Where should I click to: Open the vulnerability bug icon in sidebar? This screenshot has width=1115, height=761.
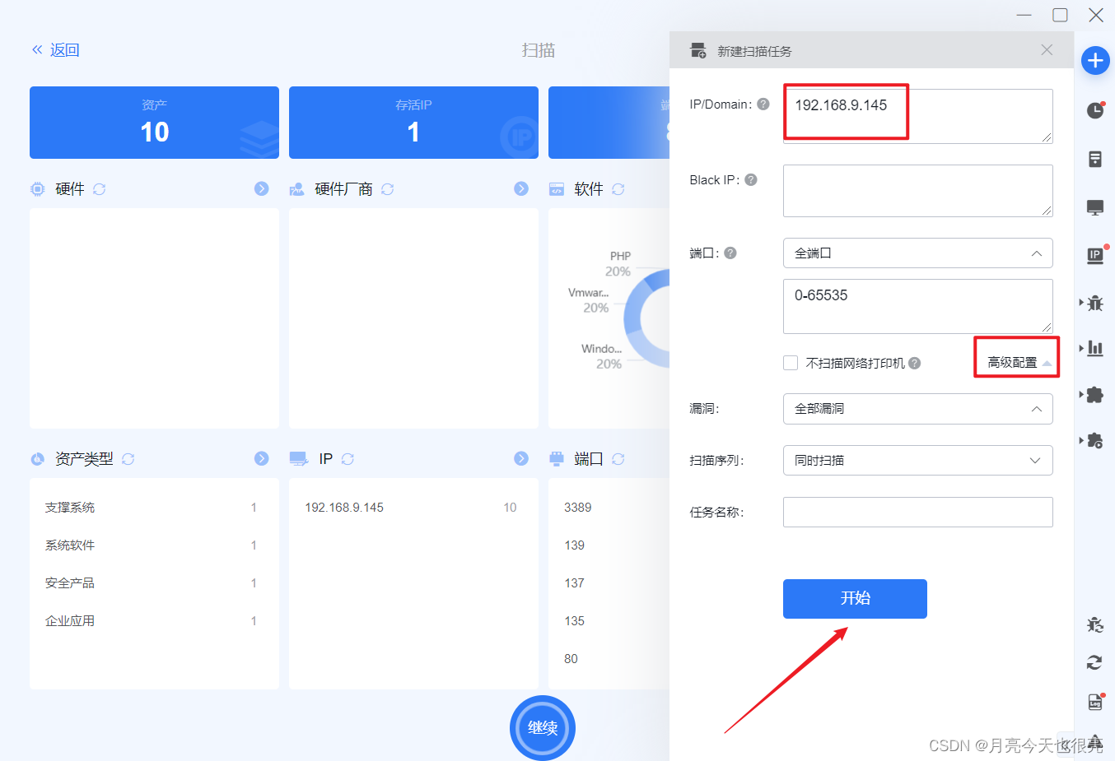pos(1095,303)
